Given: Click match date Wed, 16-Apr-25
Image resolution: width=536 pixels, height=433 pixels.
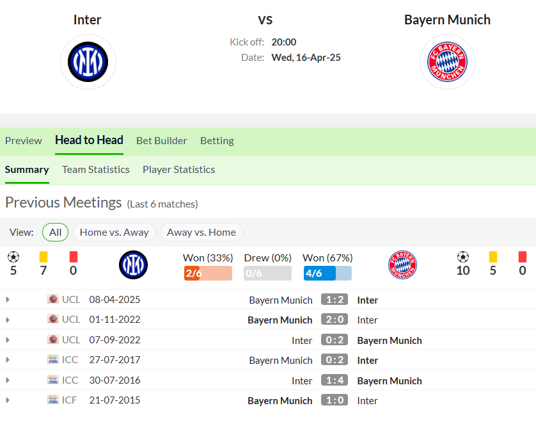Looking at the screenshot, I should click(306, 58).
